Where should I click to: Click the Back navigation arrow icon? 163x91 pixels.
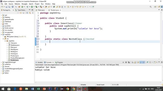[x=83, y=7]
